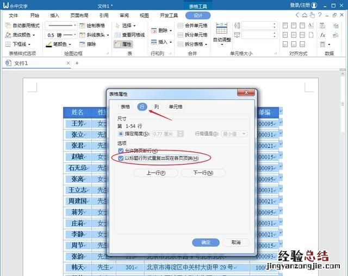Screen dimensions: 348x276
Task: Click the align bottom-right cell icon
Action: pos(302,44)
